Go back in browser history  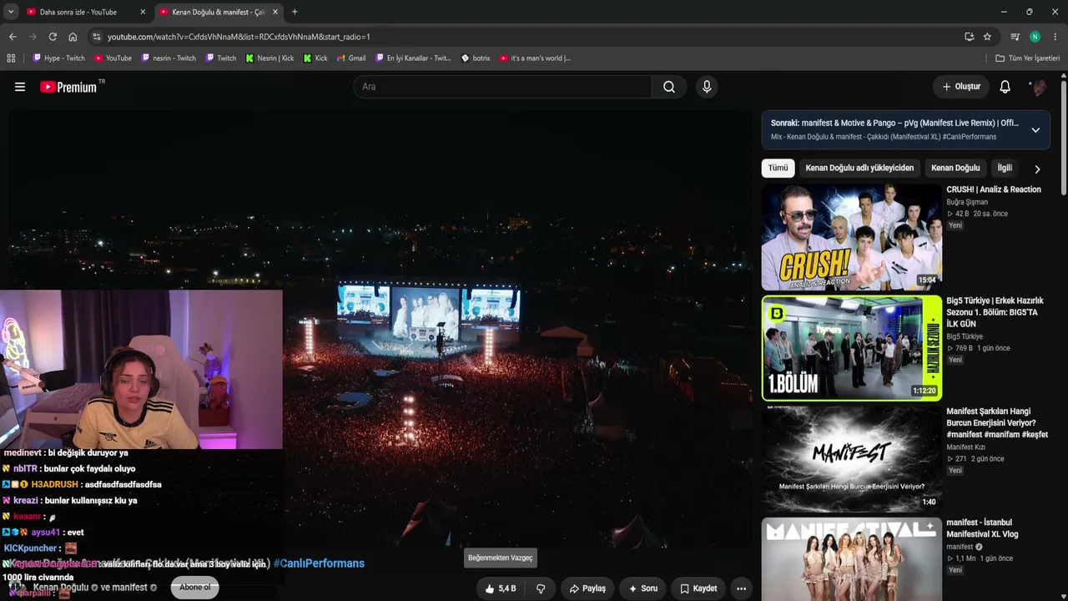12,37
